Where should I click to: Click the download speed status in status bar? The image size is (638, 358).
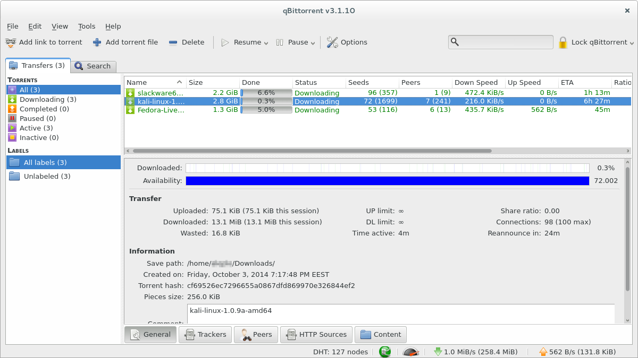click(475, 352)
